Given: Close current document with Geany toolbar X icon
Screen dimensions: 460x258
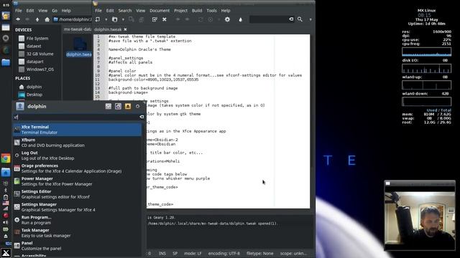Looking at the screenshot, I should point(165,19).
